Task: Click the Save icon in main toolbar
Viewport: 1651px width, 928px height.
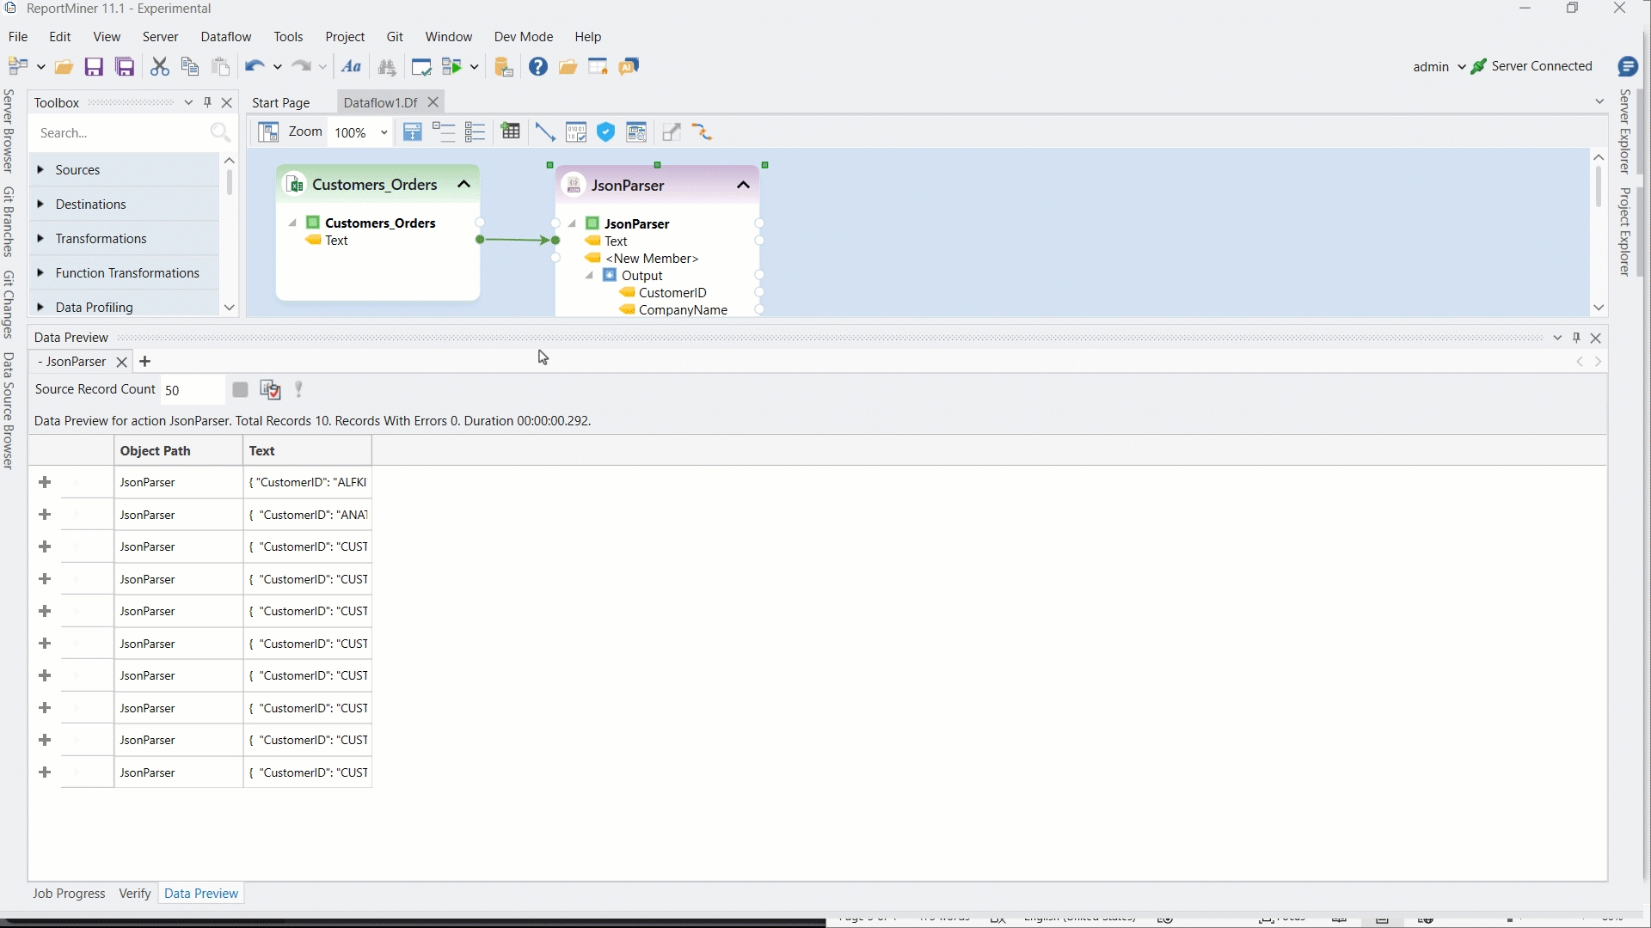Action: [x=94, y=67]
